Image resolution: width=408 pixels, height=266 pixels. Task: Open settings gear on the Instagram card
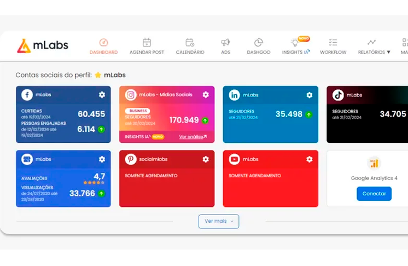[x=206, y=95]
